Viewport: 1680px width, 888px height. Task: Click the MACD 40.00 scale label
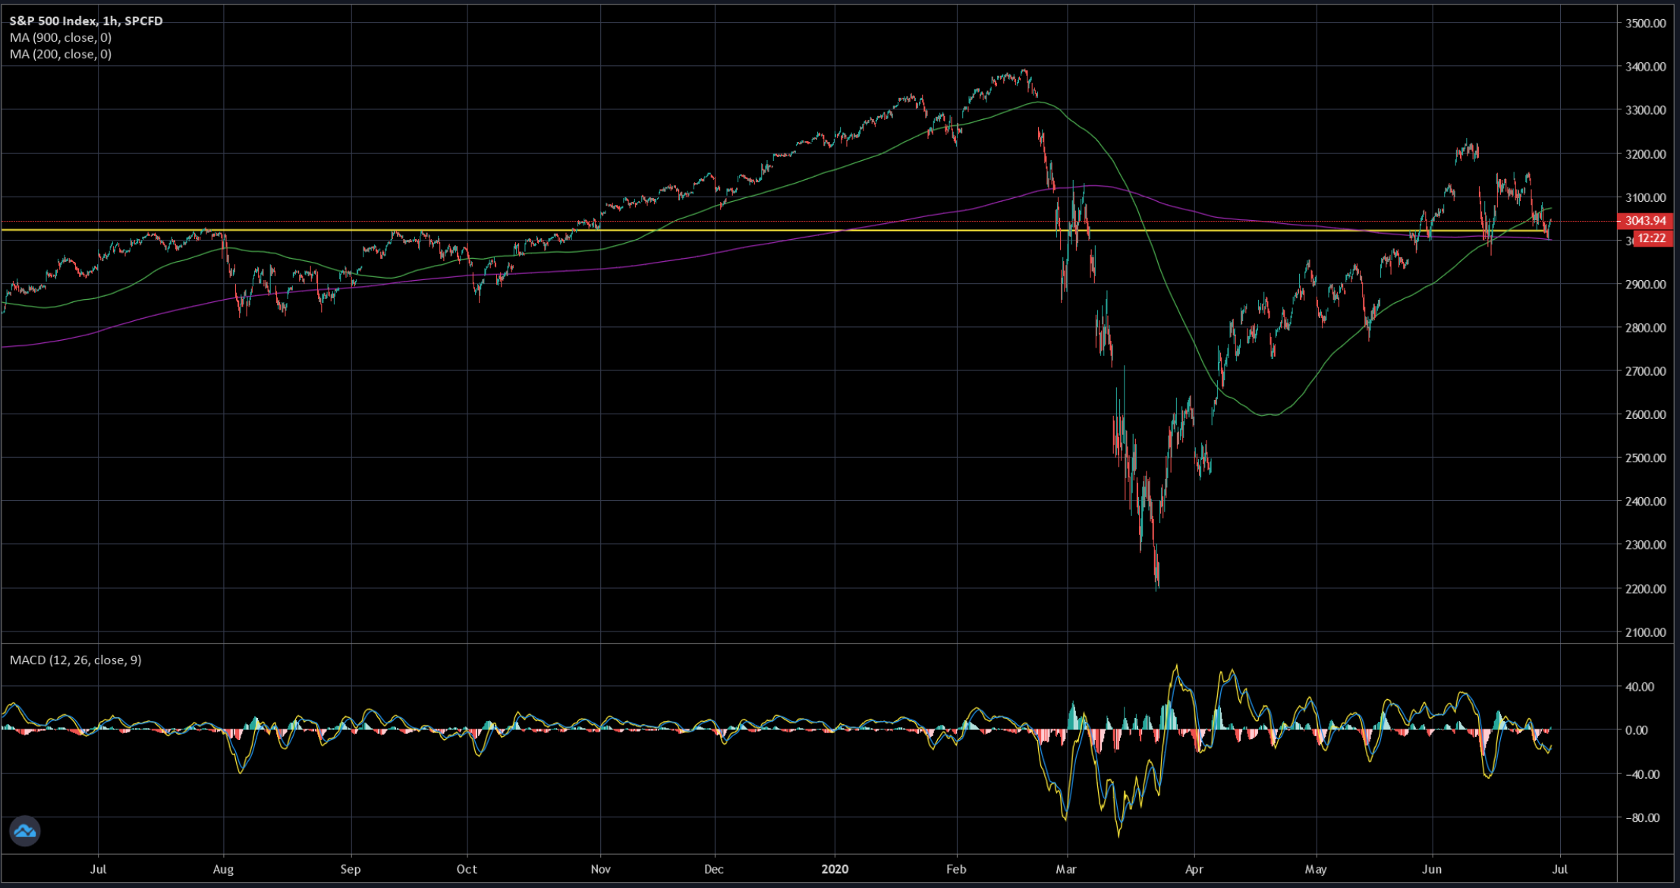[1641, 687]
